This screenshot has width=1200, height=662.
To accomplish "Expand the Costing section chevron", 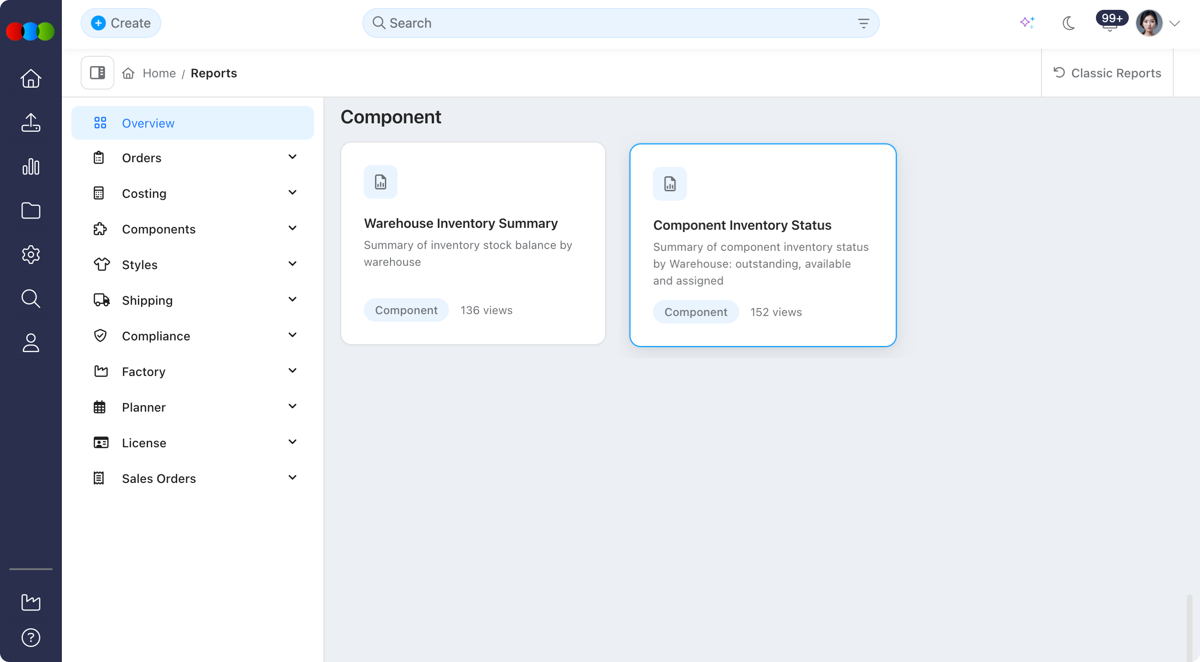I will tap(292, 193).
